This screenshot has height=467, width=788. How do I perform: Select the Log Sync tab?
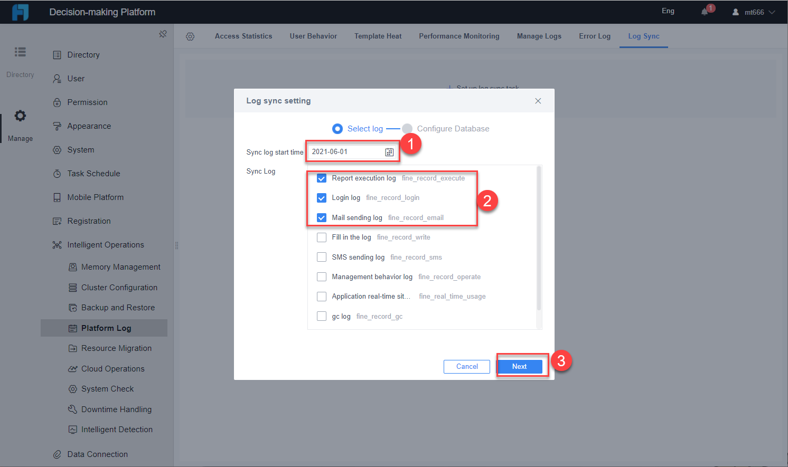coord(644,36)
